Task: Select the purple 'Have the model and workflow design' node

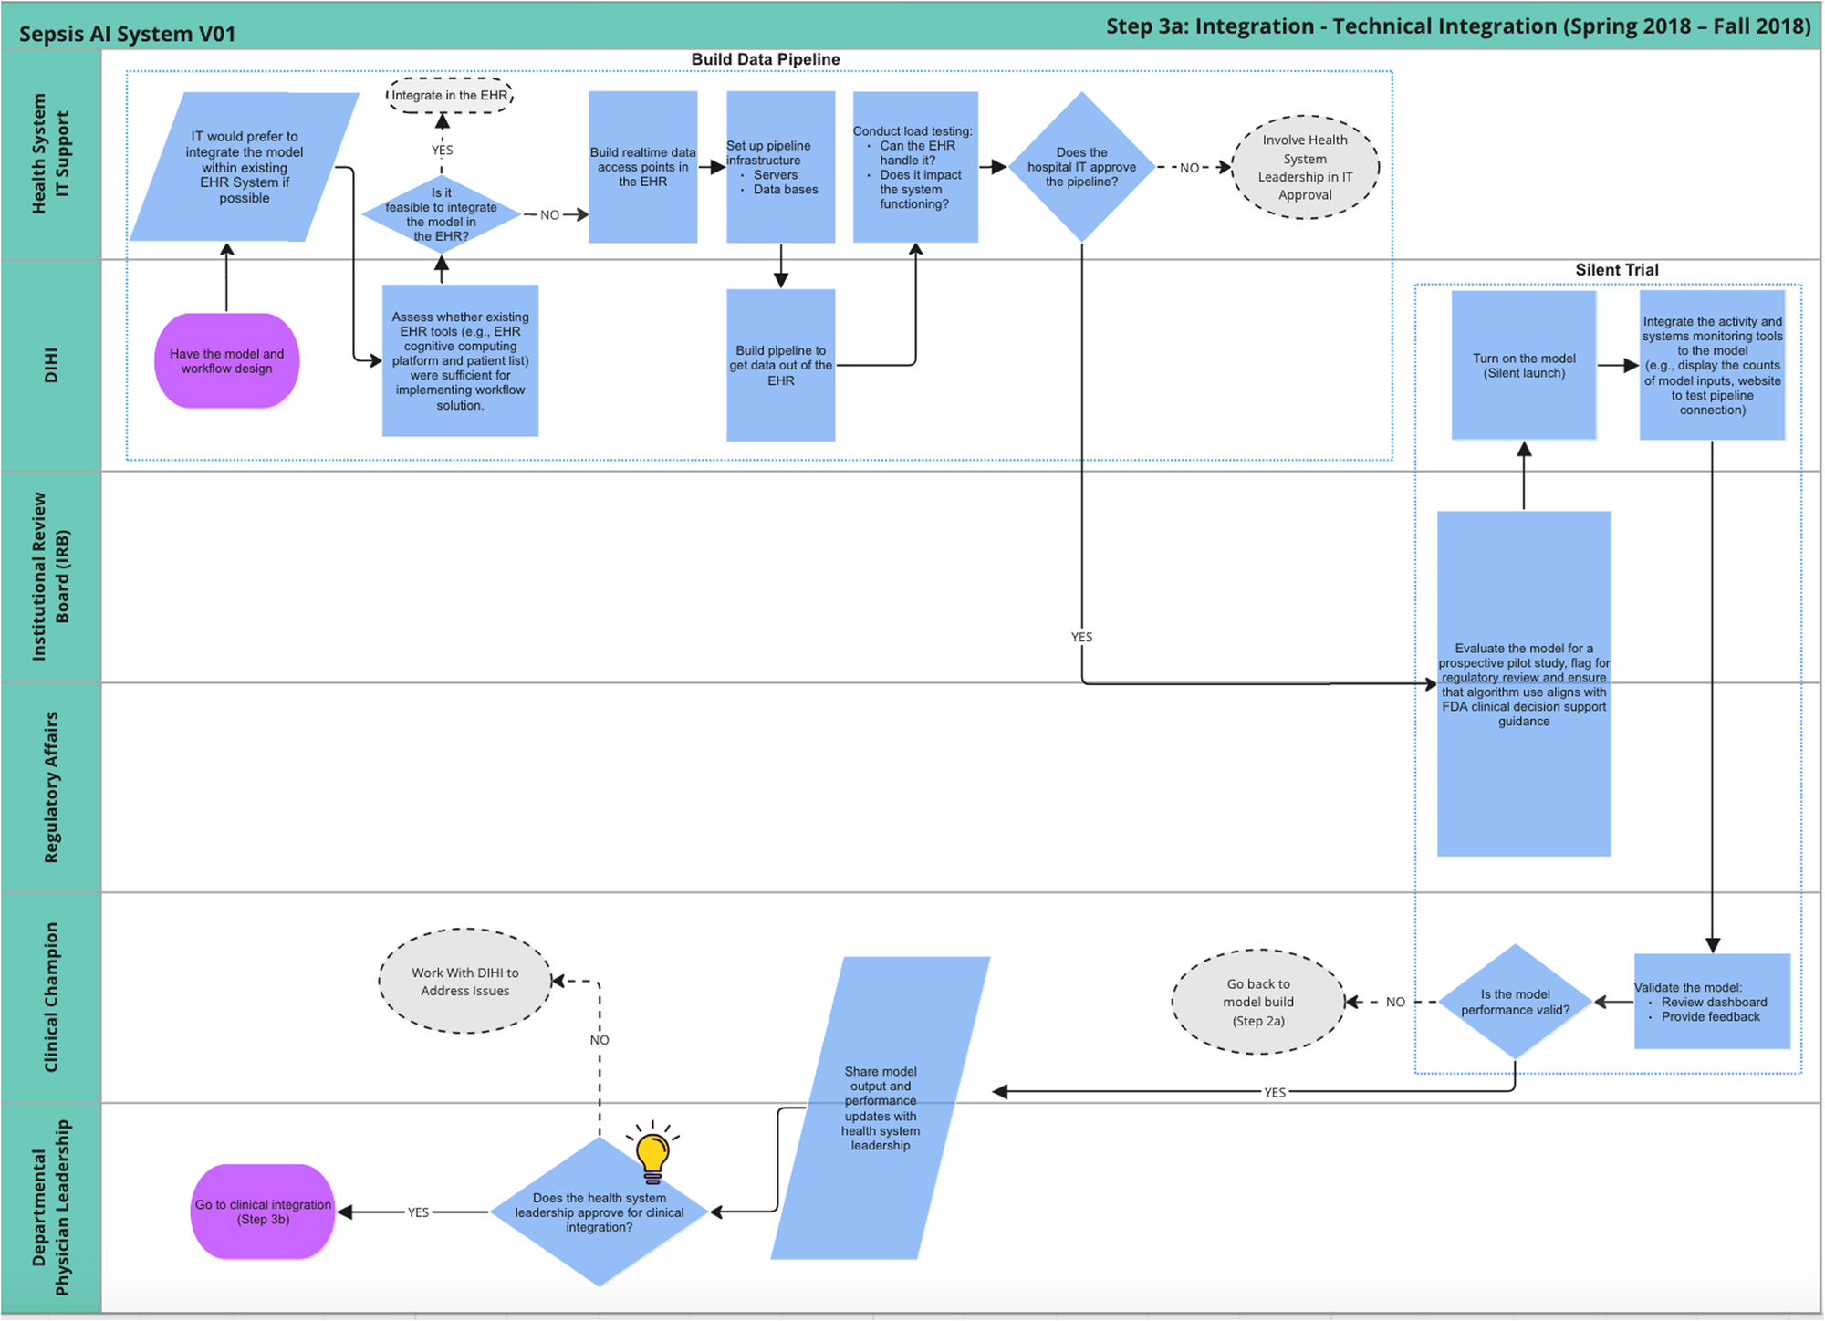Action: (227, 361)
